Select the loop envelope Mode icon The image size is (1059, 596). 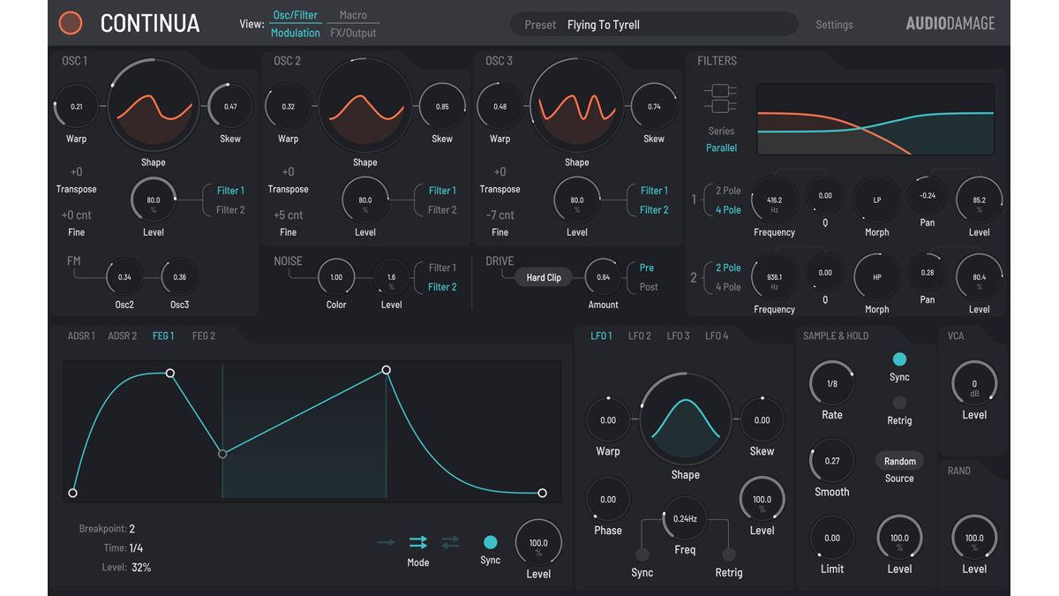tap(417, 543)
